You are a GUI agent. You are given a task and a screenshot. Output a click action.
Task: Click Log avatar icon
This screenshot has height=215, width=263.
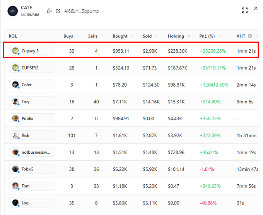pyautogui.click(x=15, y=203)
